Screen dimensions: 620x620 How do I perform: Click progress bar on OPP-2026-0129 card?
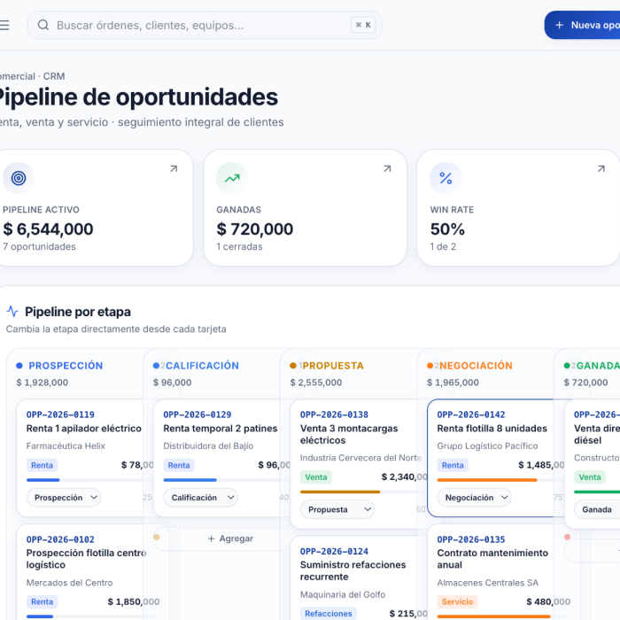click(x=226, y=480)
